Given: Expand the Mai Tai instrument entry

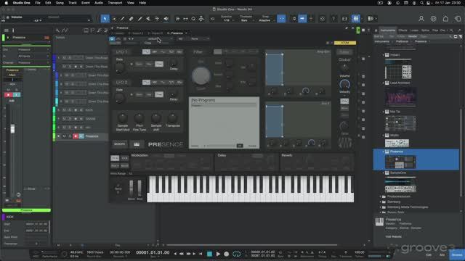Looking at the screenshot, I should click(x=383, y=112).
